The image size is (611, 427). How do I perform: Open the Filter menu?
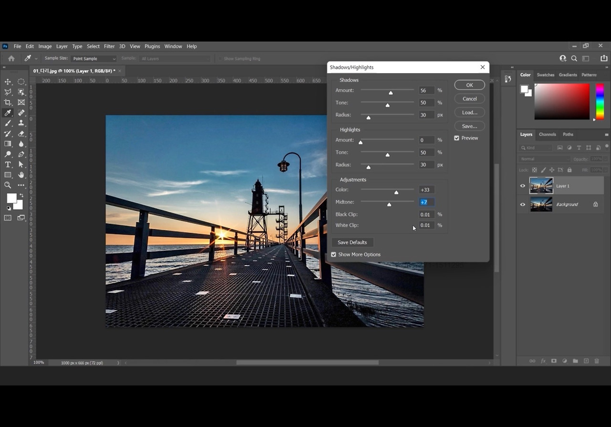(109, 46)
